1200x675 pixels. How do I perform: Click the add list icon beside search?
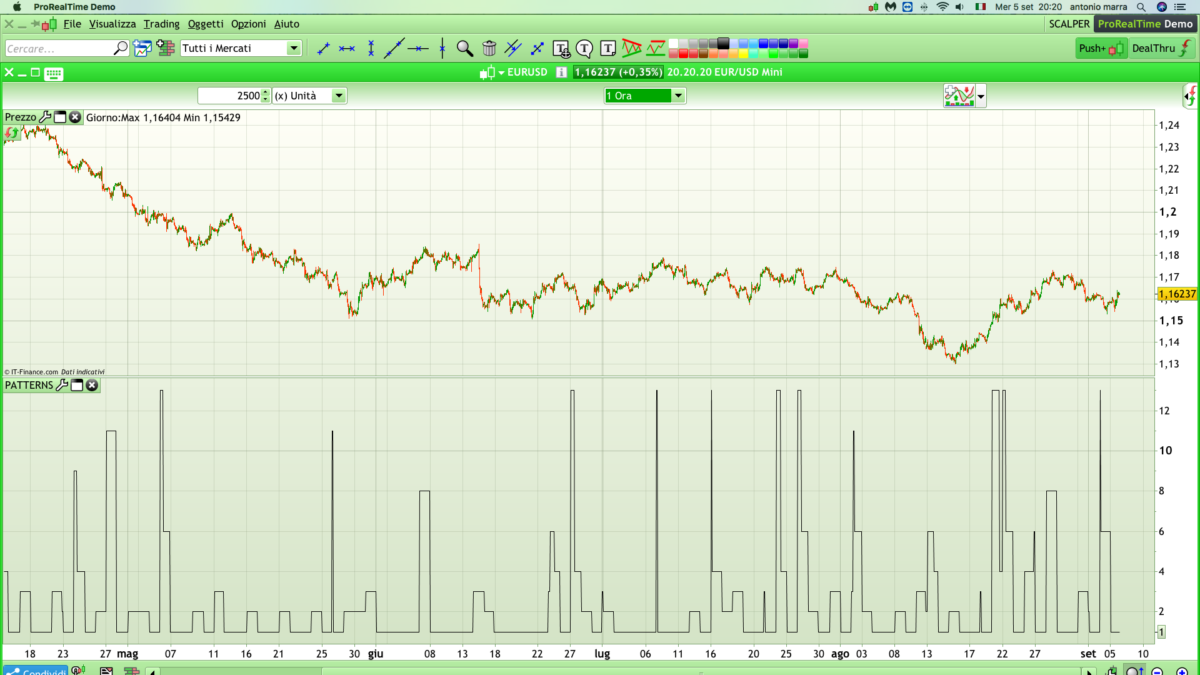pos(166,48)
